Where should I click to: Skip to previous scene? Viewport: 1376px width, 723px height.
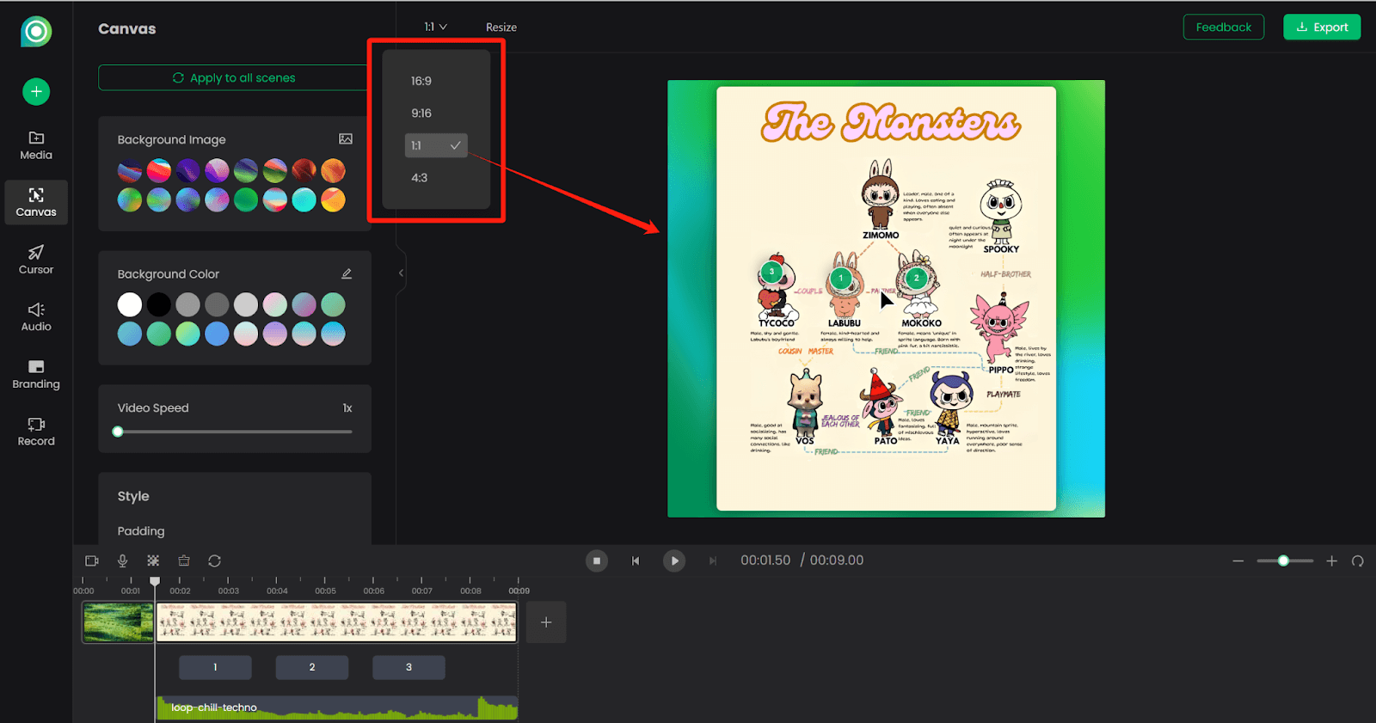[x=636, y=561]
